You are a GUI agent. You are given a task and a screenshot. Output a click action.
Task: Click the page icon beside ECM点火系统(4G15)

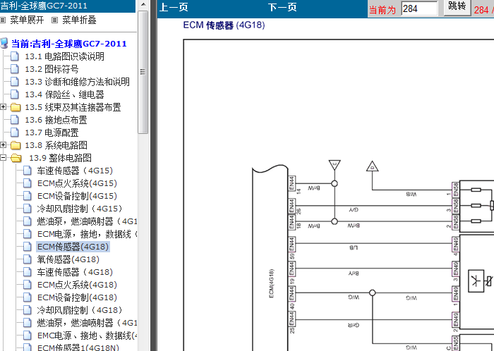(28, 183)
